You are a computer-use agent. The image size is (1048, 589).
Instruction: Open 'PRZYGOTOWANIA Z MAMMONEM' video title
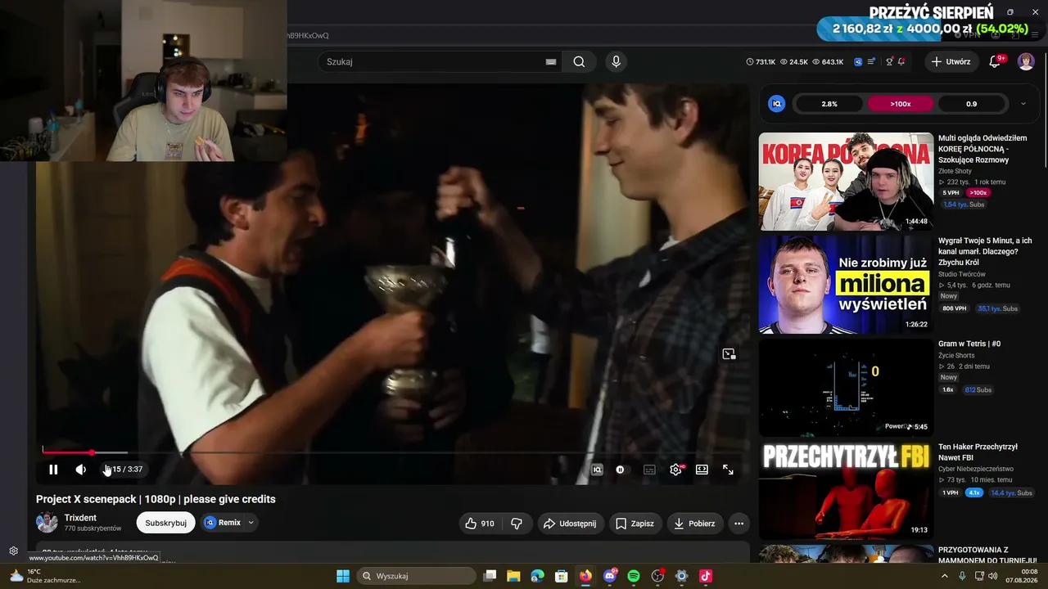tap(987, 555)
